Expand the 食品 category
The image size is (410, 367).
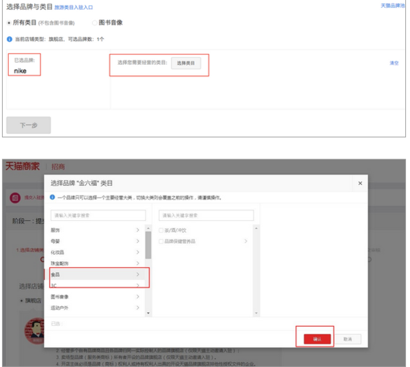(96, 274)
